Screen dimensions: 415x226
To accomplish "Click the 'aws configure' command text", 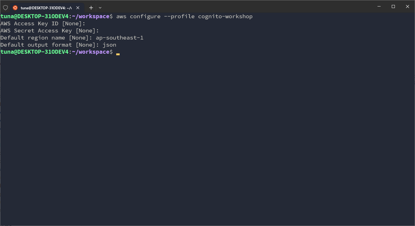I will (138, 16).
